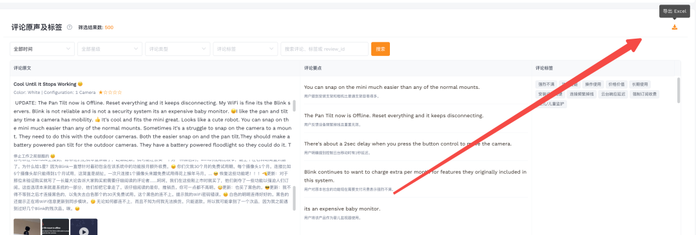The image size is (696, 235).
Task: Click review title 'Cool Until It Stops Working'
Action: pos(45,84)
